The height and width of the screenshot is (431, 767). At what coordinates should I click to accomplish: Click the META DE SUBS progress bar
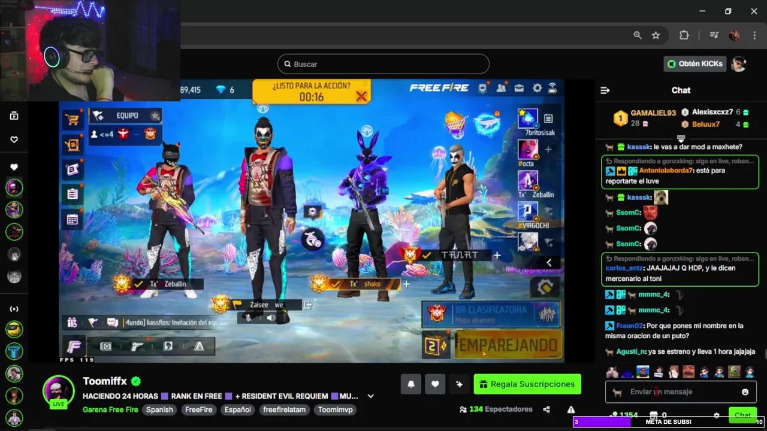pos(668,422)
